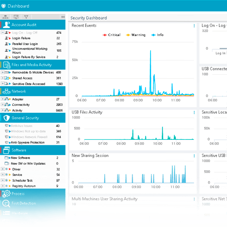Open the network tree view toolbar icon

6,17
